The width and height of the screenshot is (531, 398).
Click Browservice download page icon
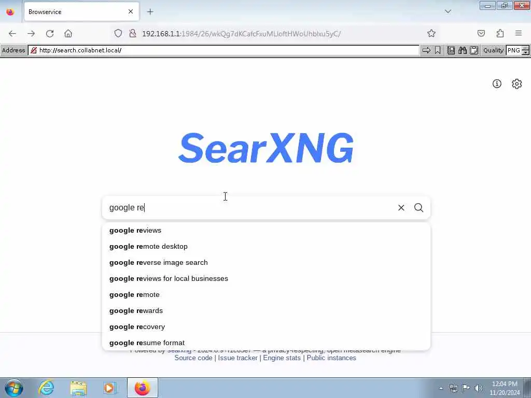pos(451,50)
